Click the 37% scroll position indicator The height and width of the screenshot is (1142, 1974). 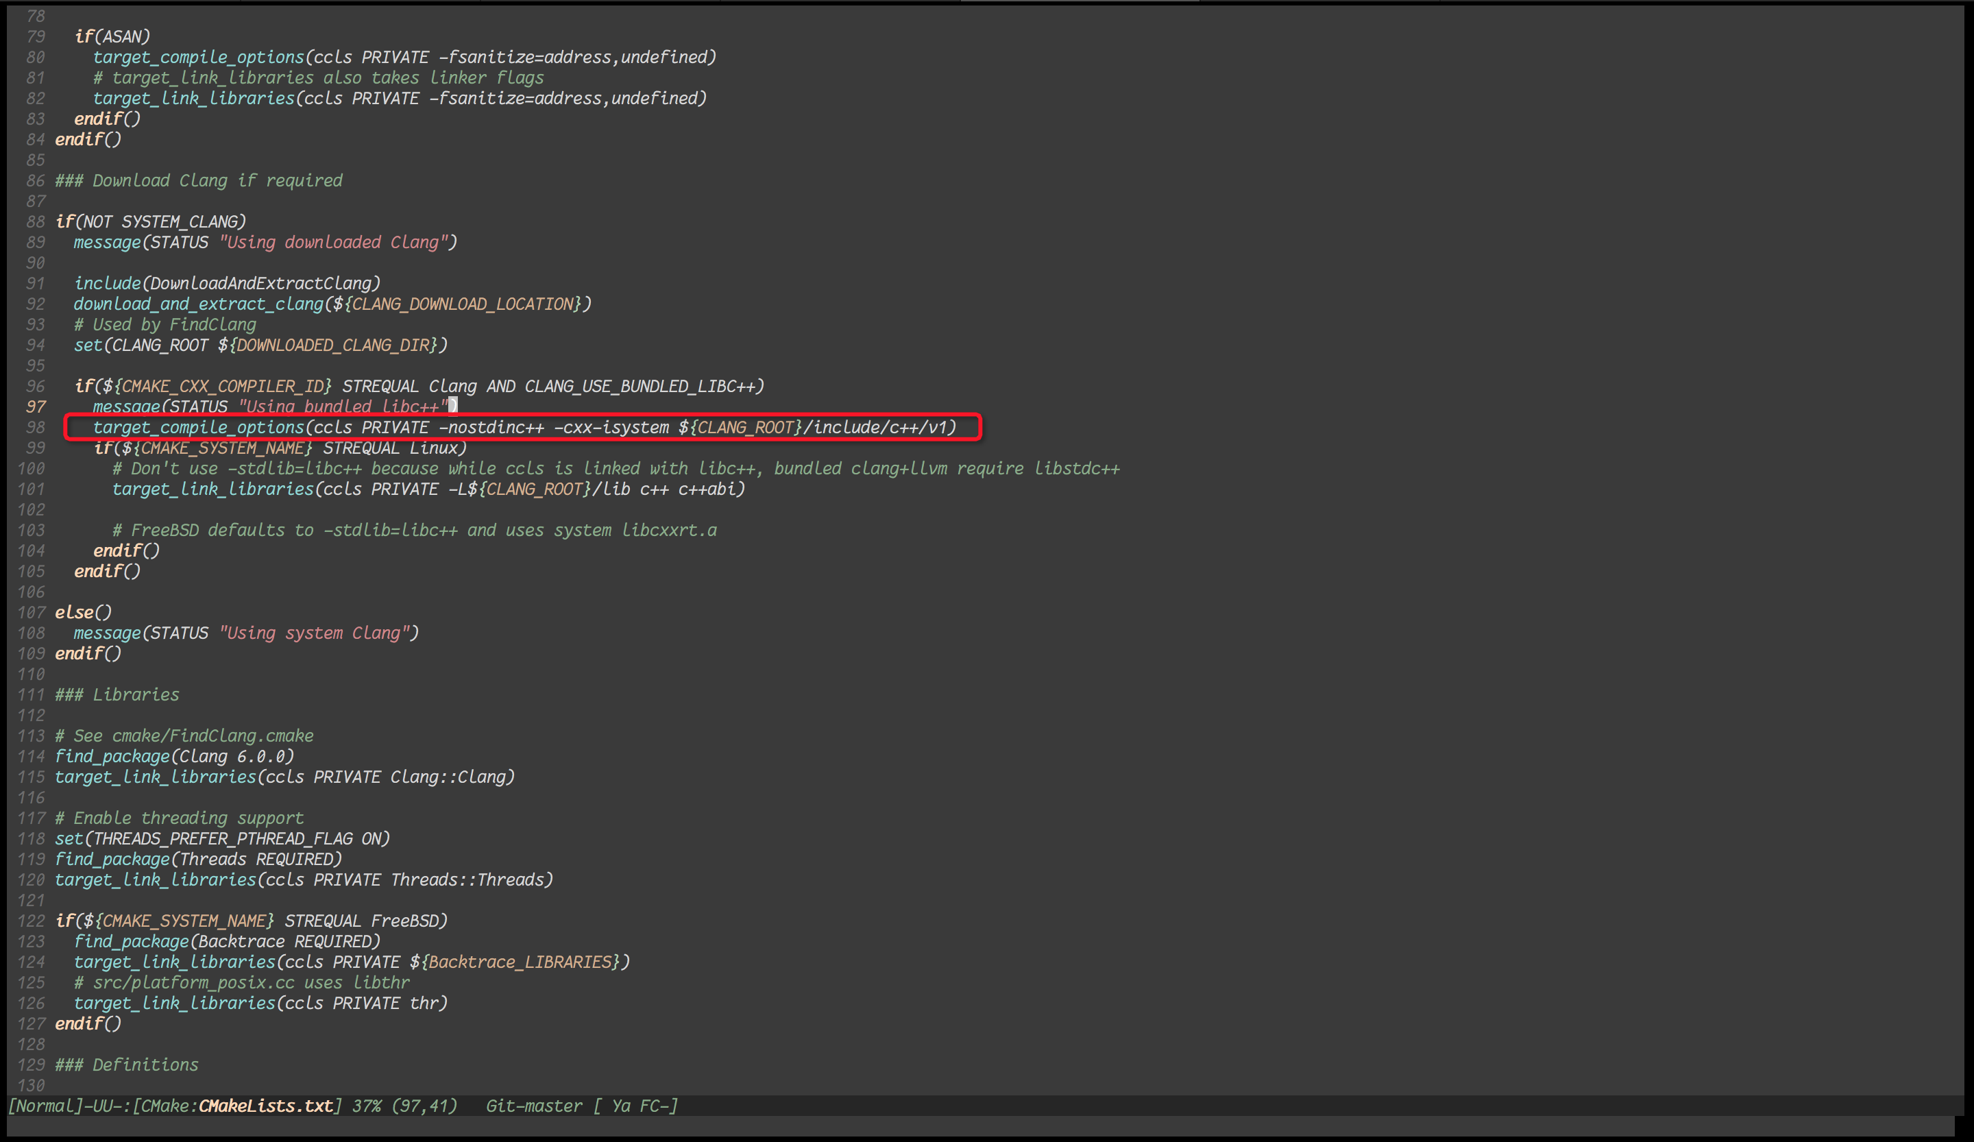tap(367, 1106)
